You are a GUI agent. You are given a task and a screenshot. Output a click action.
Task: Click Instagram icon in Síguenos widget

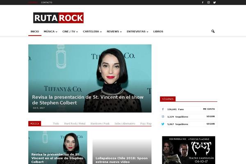click(x=163, y=116)
